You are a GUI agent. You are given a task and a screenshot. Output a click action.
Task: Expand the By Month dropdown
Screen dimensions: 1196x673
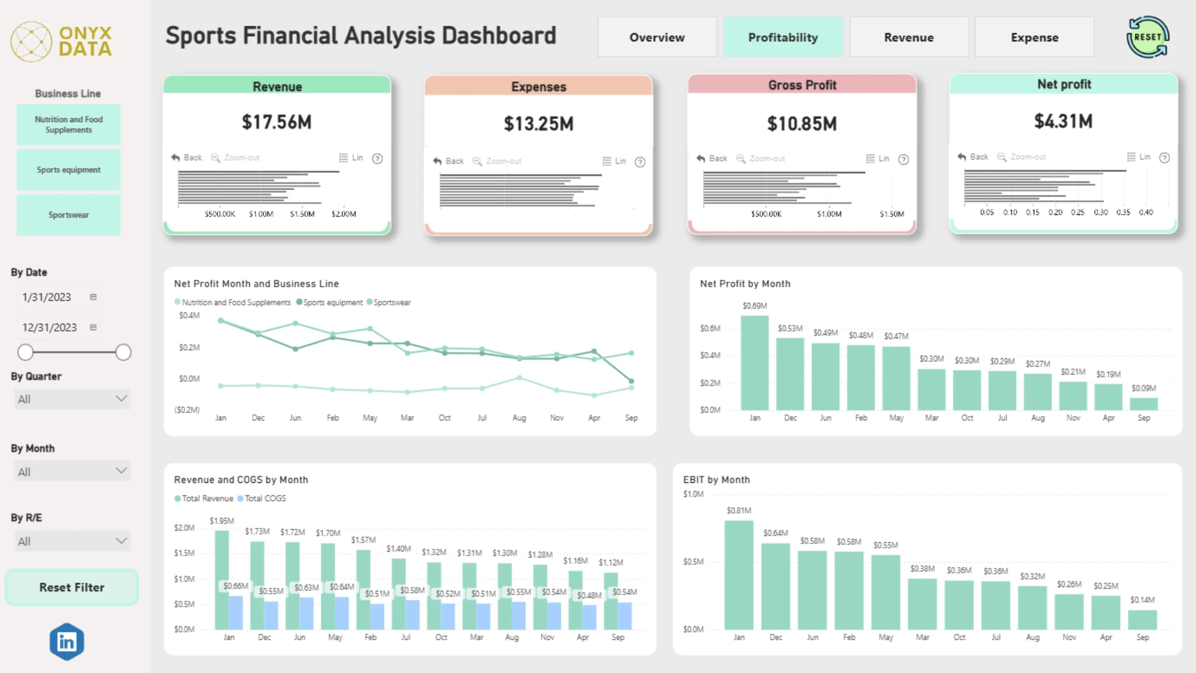point(72,472)
